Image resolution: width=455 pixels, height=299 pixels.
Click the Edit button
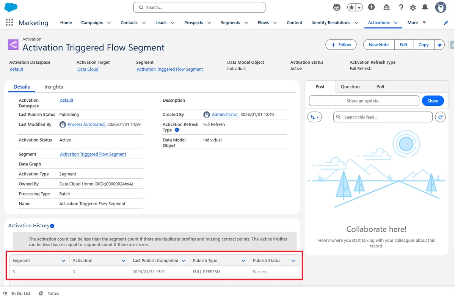point(403,45)
